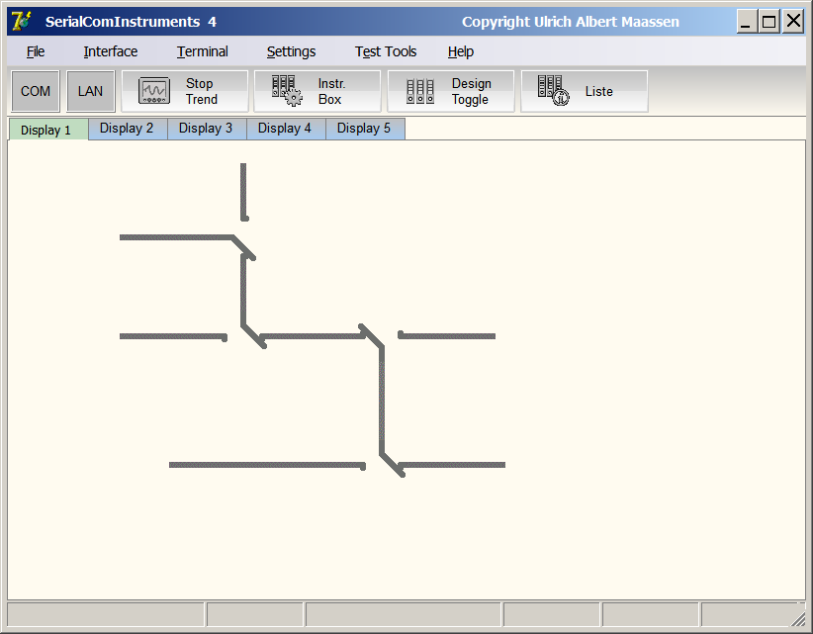This screenshot has height=634, width=813.
Task: Click the window resize grip in status bar
Action: (x=797, y=618)
